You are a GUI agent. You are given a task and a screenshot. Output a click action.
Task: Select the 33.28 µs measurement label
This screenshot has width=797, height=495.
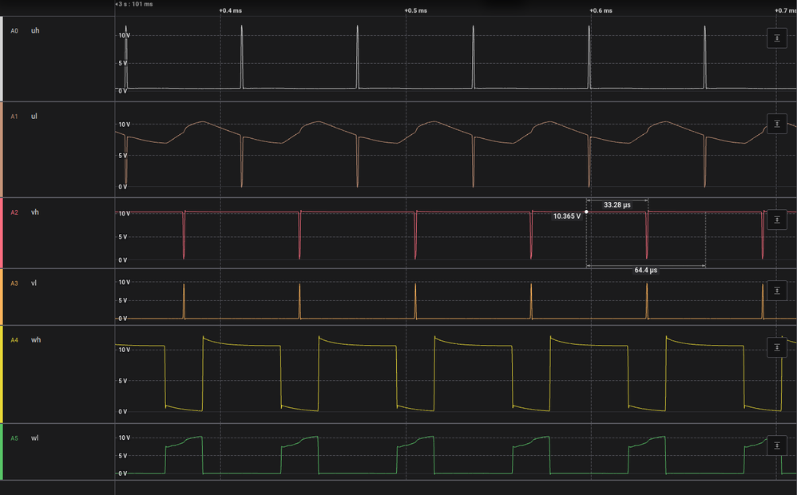coord(617,205)
